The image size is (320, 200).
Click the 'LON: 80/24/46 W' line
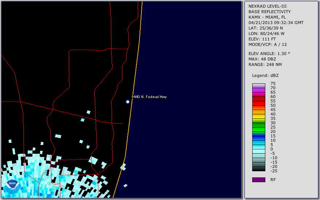point(266,34)
